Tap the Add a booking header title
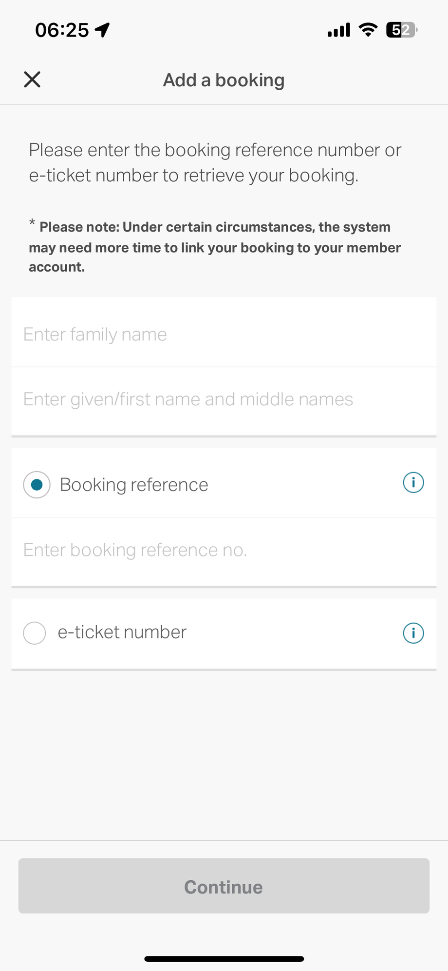This screenshot has height=971, width=448. pyautogui.click(x=224, y=80)
